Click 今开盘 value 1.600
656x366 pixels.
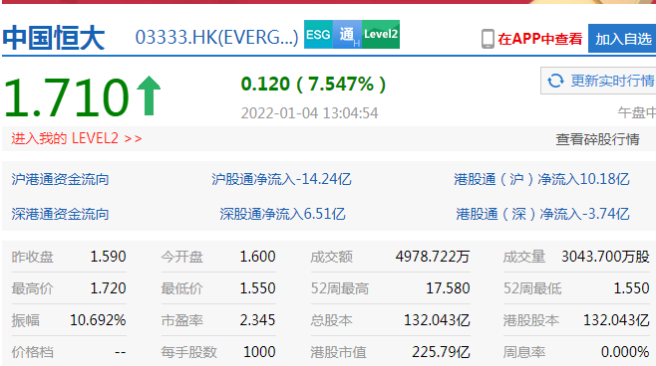click(257, 257)
